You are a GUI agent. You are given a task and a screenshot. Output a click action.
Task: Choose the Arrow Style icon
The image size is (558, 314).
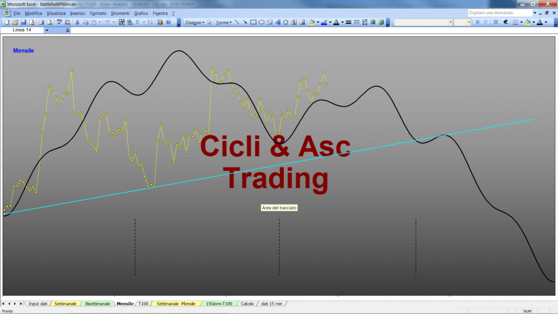365,22
